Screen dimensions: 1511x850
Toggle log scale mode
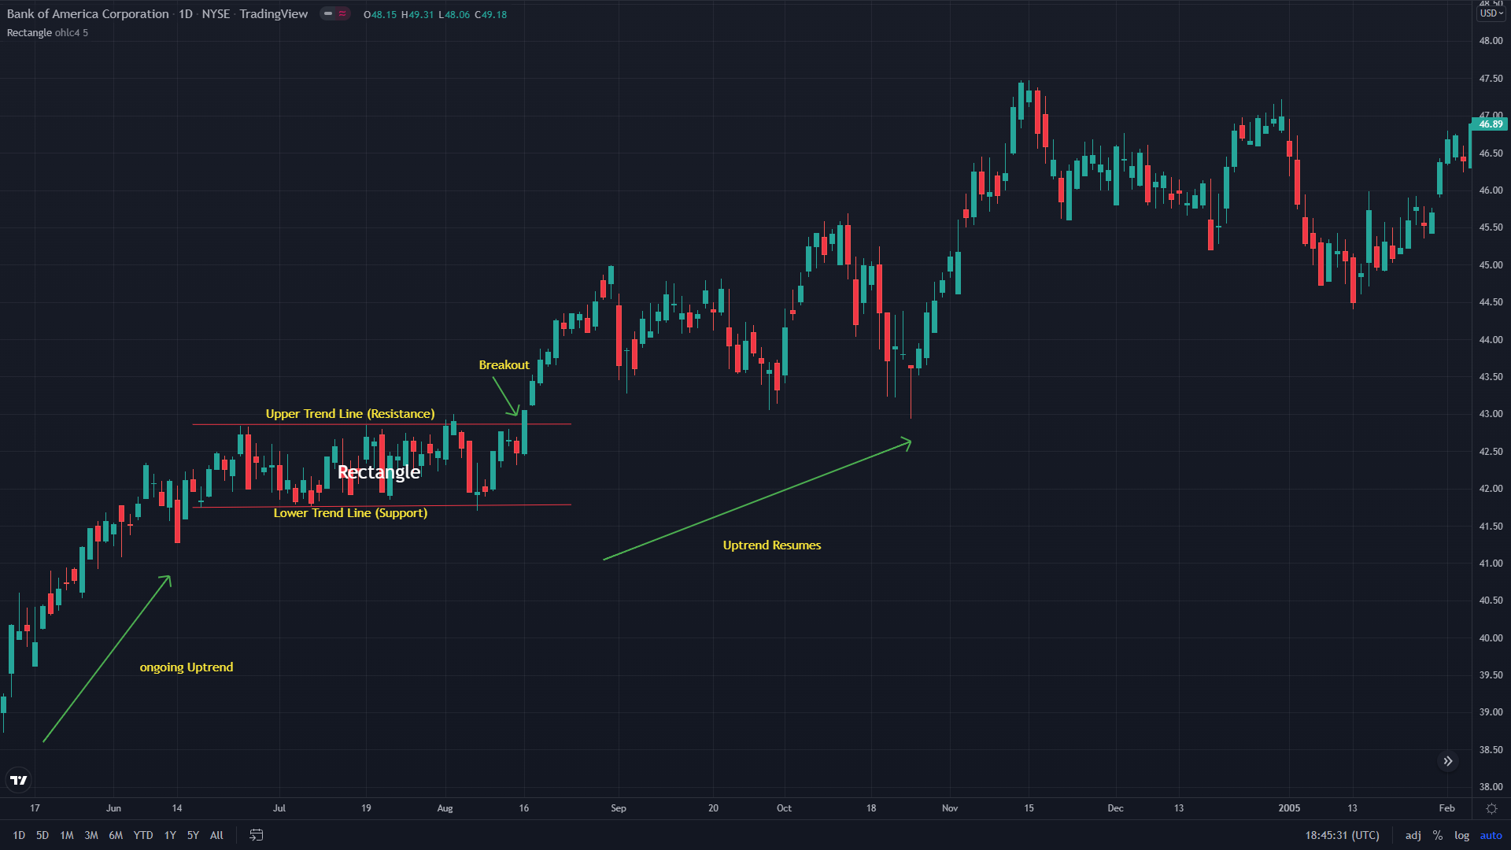[x=1461, y=835]
